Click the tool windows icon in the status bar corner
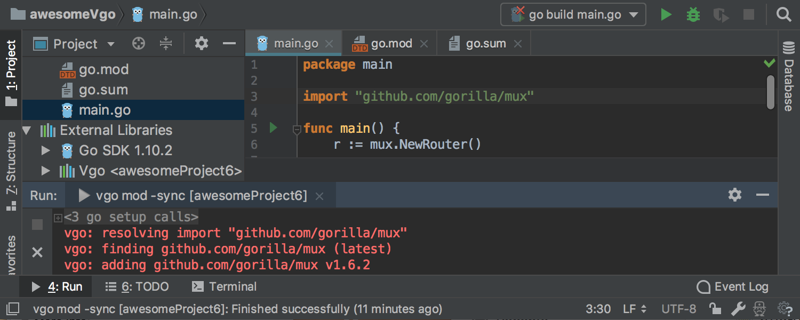Viewport: 800px width, 320px height. pyautogui.click(x=12, y=309)
